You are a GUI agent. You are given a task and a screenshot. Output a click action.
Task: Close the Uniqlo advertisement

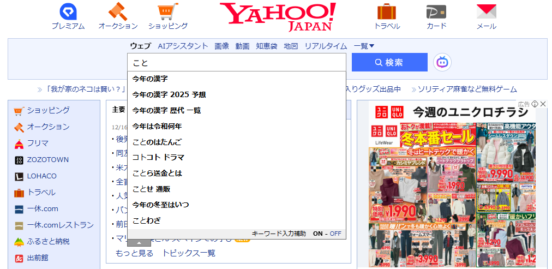pyautogui.click(x=543, y=104)
